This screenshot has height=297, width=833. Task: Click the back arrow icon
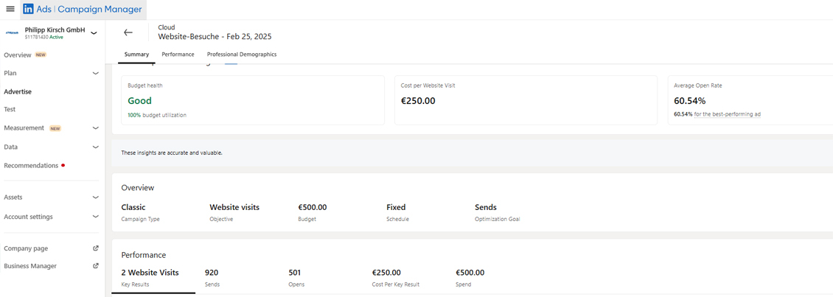(x=128, y=32)
